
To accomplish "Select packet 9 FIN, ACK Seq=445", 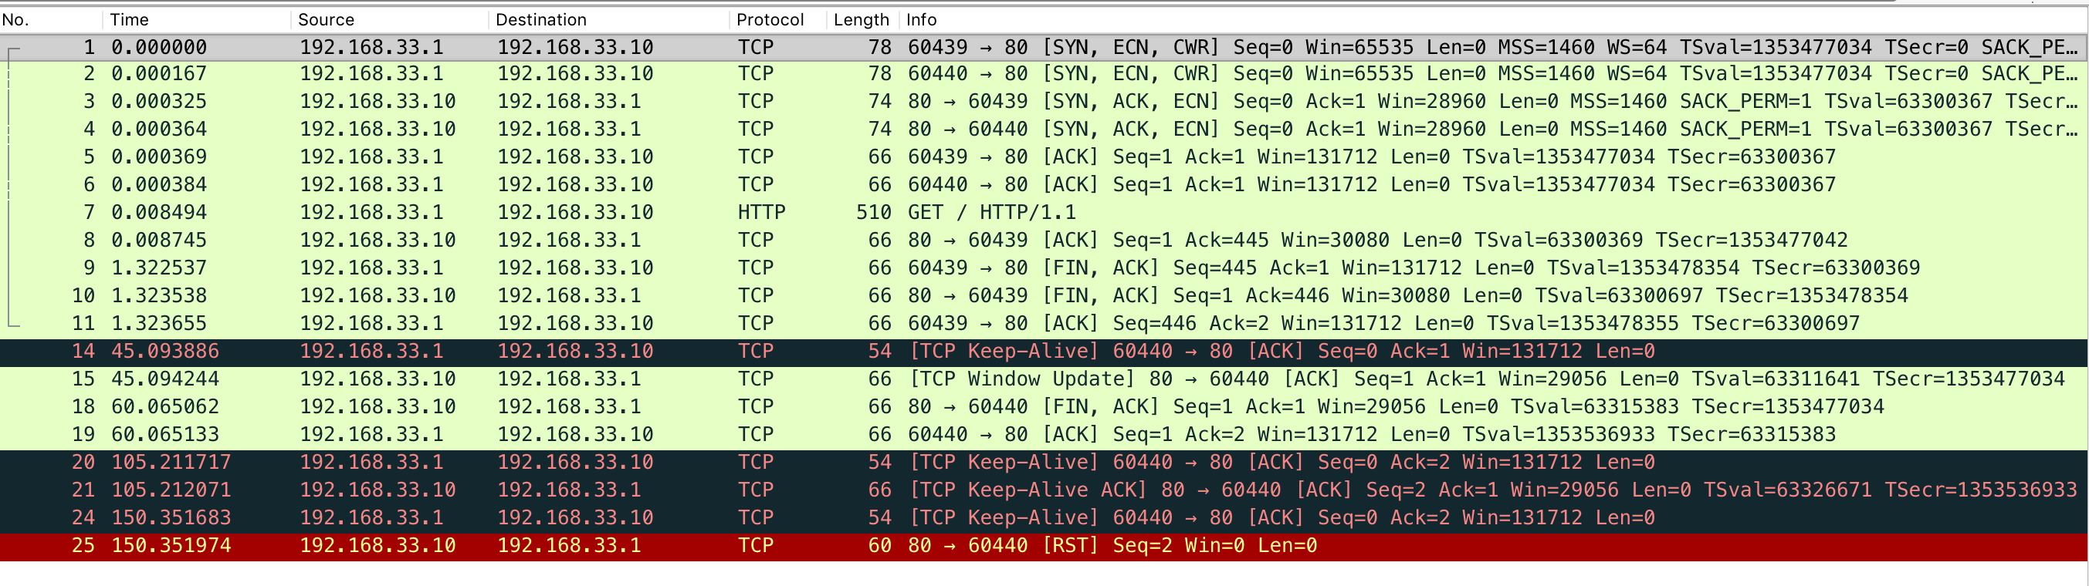I will click(x=1044, y=268).
